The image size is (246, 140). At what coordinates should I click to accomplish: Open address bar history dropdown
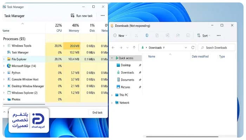pos(186,48)
